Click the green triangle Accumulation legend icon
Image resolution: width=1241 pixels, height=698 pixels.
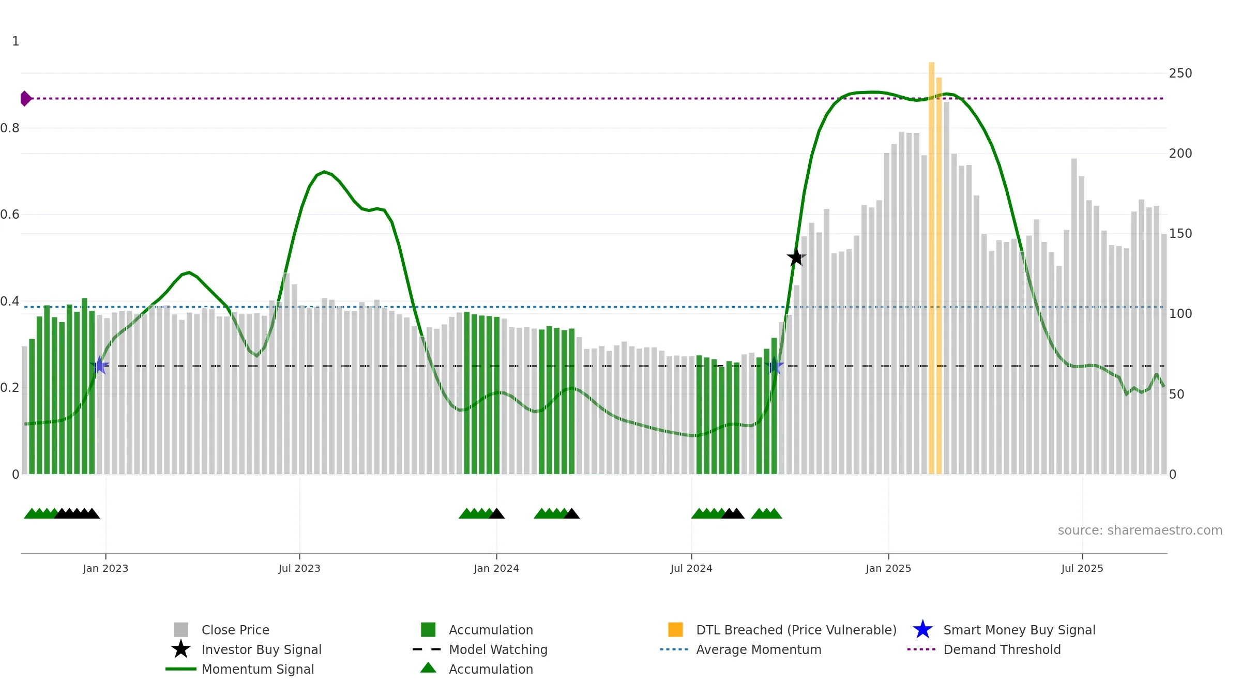pyautogui.click(x=428, y=668)
